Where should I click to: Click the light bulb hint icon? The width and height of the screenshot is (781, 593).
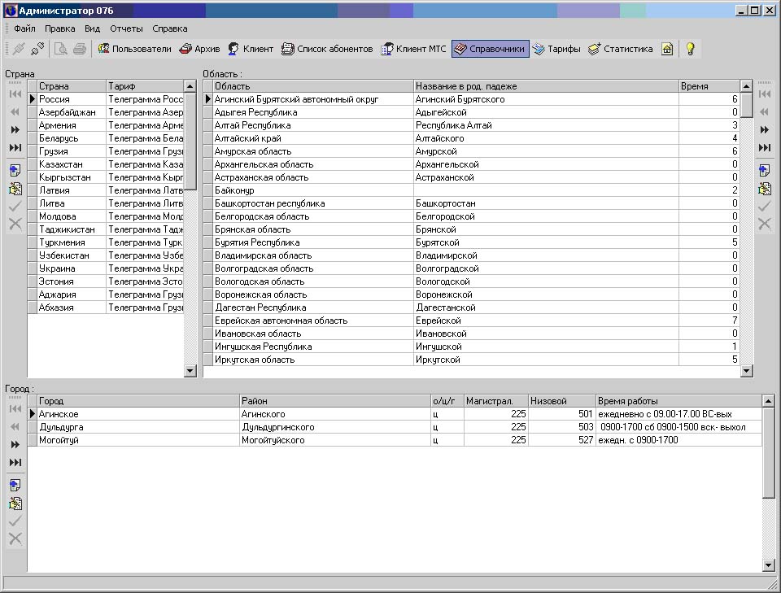click(690, 49)
